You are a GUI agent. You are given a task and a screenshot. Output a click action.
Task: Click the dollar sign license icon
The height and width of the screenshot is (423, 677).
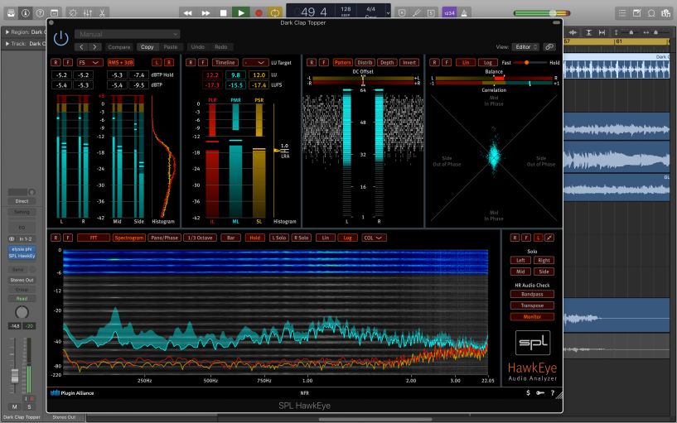[529, 392]
